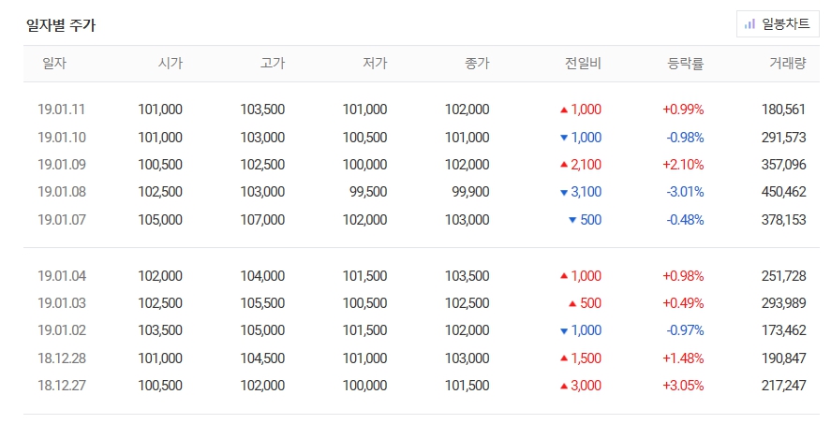Image resolution: width=831 pixels, height=424 pixels.
Task: Click the 293,989 volume value
Action: (784, 303)
